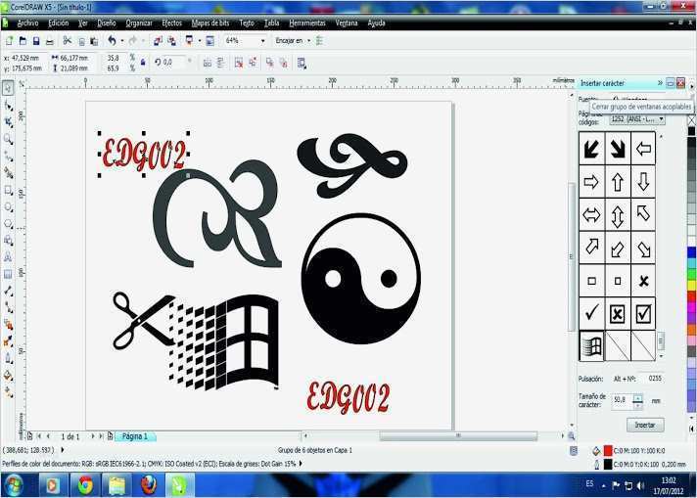Open Firefox from the Windows taskbar
The height and width of the screenshot is (498, 697).
(x=148, y=484)
